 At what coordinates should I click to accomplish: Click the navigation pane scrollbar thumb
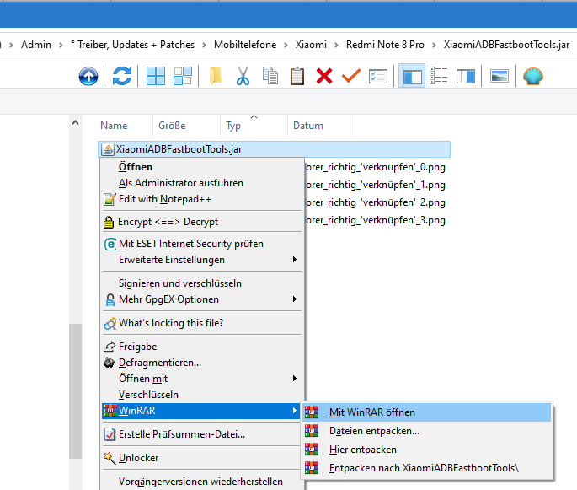76,391
